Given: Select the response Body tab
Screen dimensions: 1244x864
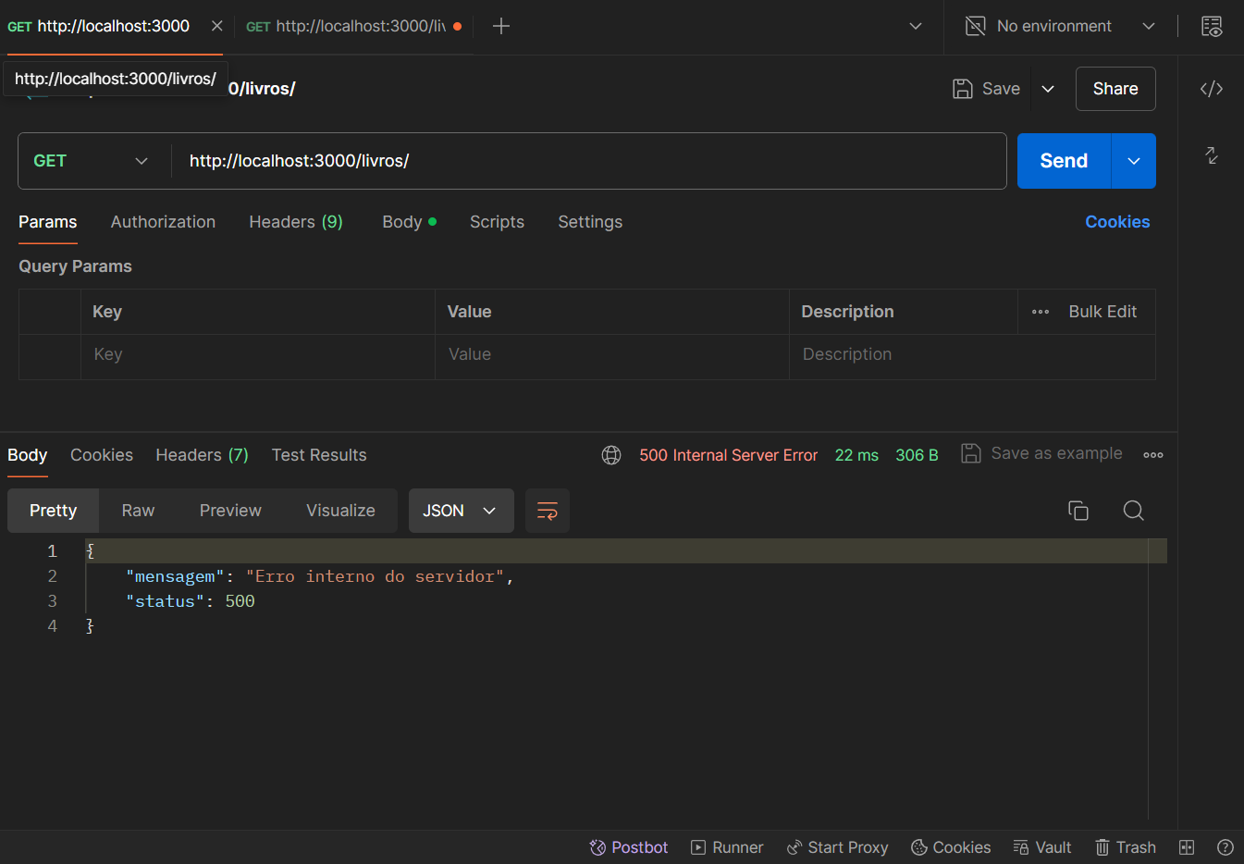Looking at the screenshot, I should 28,455.
